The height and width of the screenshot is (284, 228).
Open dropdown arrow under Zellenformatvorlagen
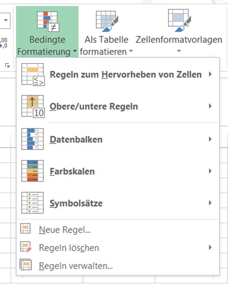pyautogui.click(x=179, y=51)
